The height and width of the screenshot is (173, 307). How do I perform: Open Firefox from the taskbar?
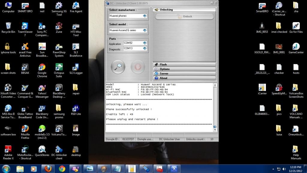(48, 169)
